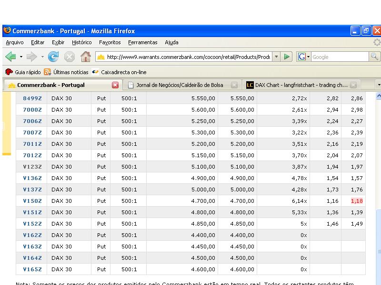The height and width of the screenshot is (285, 381).
Task: Open warrant link V164Z
Action: [32, 258]
